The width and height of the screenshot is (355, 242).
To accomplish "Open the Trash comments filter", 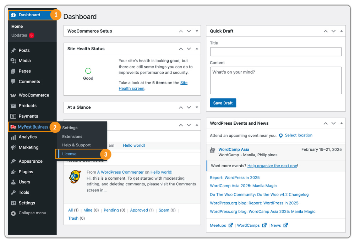I will (73, 218).
